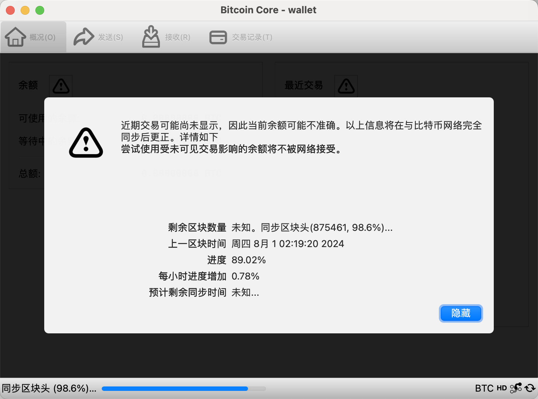Click the HD wallet status icon
This screenshot has width=538, height=399.
coord(502,388)
